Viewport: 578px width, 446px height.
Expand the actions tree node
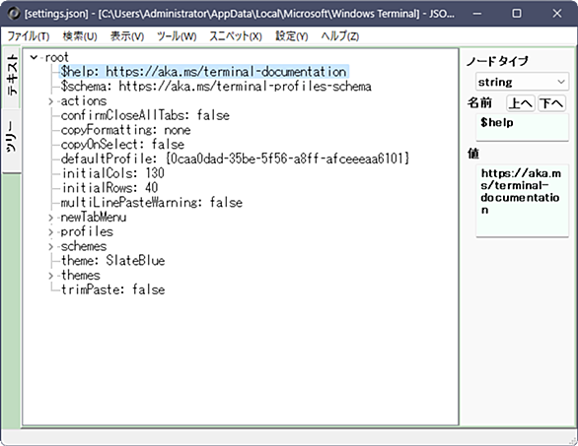51,101
